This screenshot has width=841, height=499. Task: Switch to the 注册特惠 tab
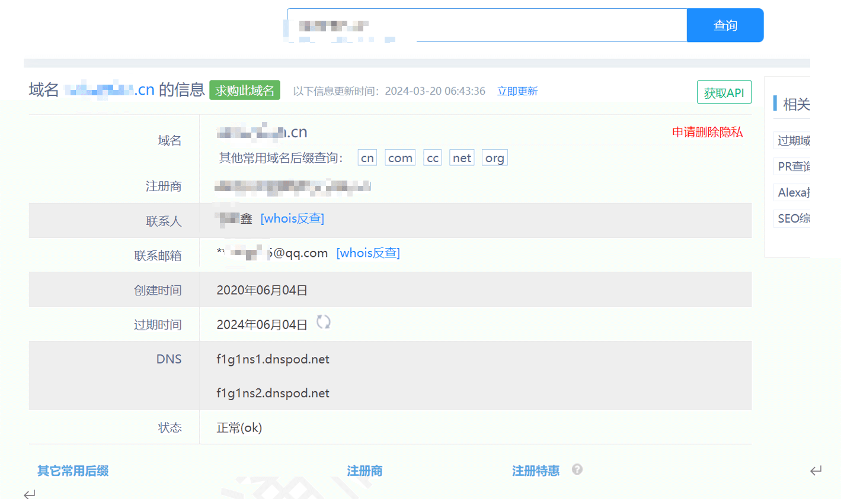pyautogui.click(x=536, y=469)
